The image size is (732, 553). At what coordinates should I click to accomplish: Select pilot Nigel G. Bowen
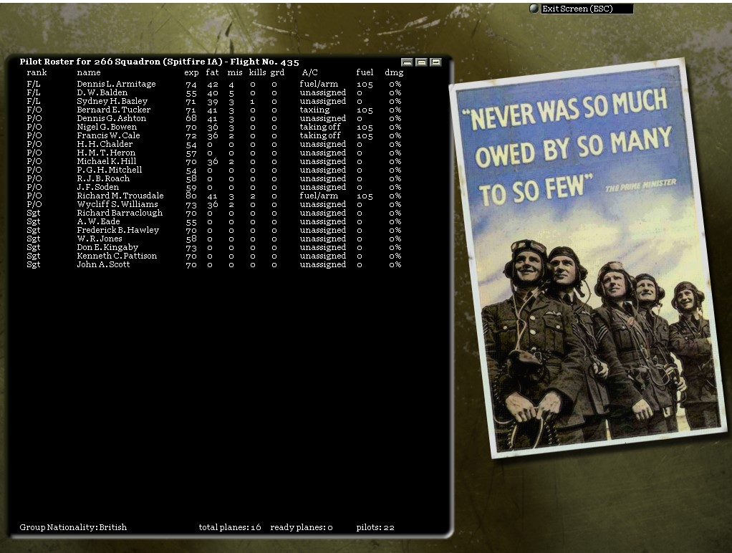pyautogui.click(x=107, y=127)
